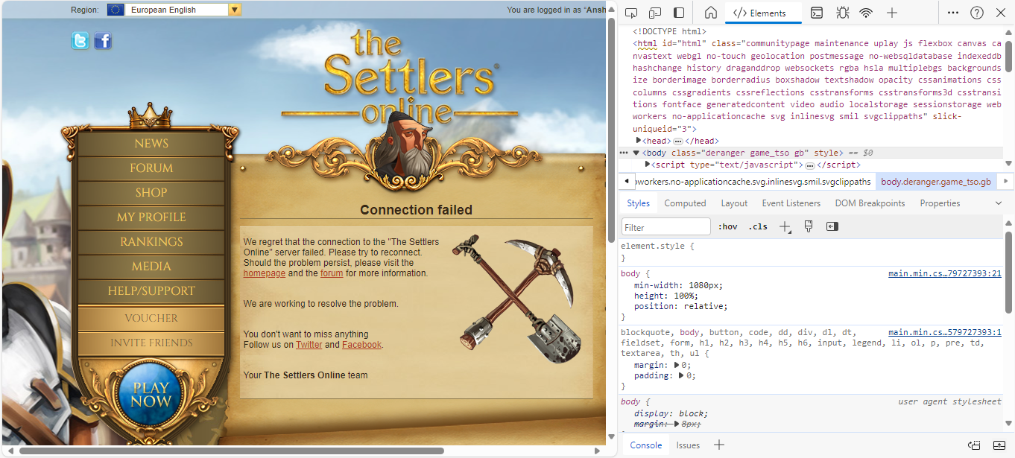Click the Facebook icon on page
1015x458 pixels.
(x=103, y=41)
